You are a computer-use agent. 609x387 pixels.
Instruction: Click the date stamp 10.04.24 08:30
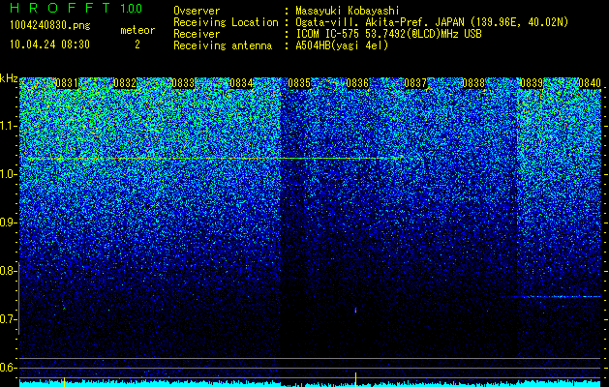pos(49,45)
